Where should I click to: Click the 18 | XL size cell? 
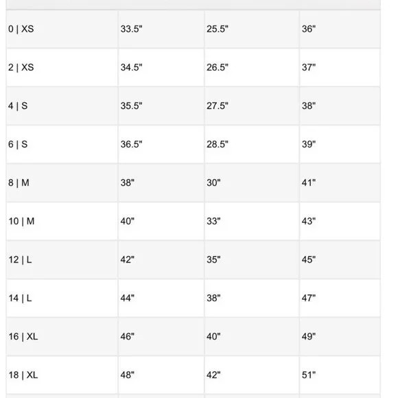[62, 375]
